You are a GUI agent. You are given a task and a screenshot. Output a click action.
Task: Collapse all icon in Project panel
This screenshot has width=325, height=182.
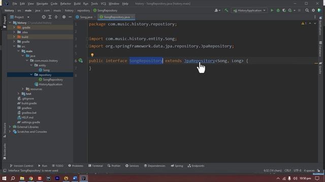[56, 17]
